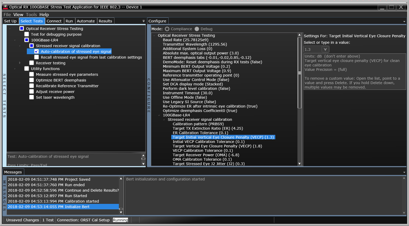This screenshot has height=226, width=409.
Task: Collapse Stressed receiver signal calibration in Configure tree
Action: pos(164,120)
